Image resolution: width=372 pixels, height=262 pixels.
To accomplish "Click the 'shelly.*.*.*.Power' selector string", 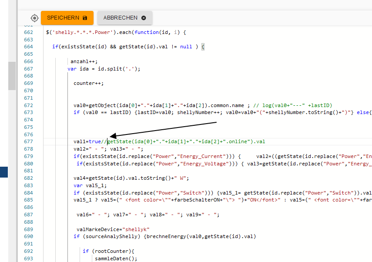I will [83, 32].
